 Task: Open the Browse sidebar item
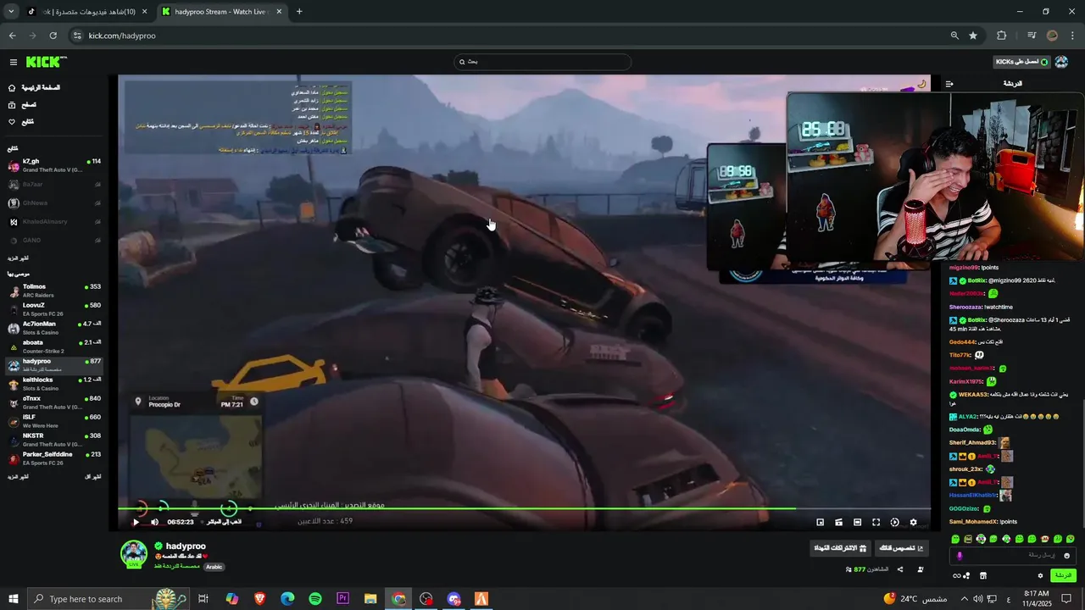coord(22,105)
